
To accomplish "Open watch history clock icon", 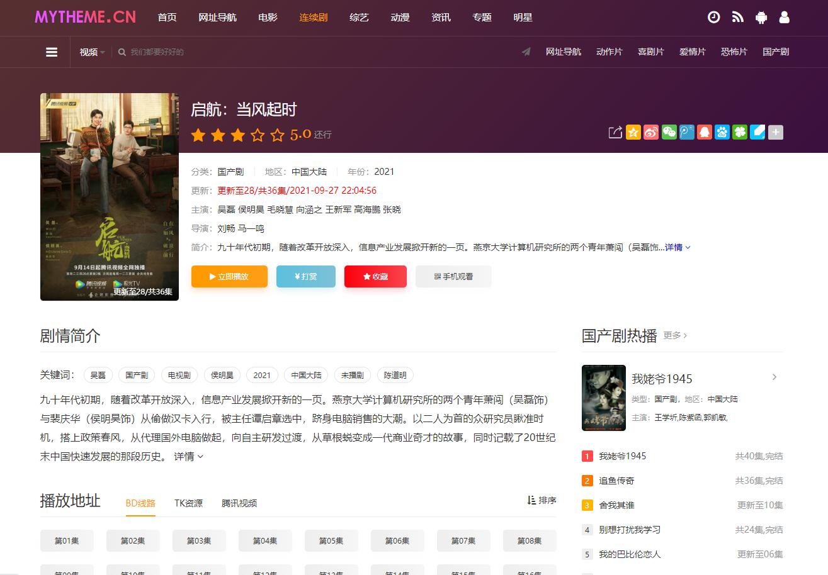I will [x=713, y=18].
